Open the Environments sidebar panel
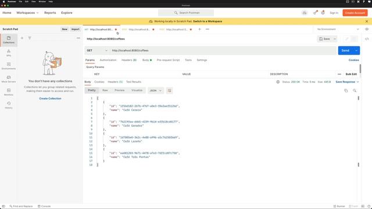Screen dimensions: 372x209 (x=9, y=66)
